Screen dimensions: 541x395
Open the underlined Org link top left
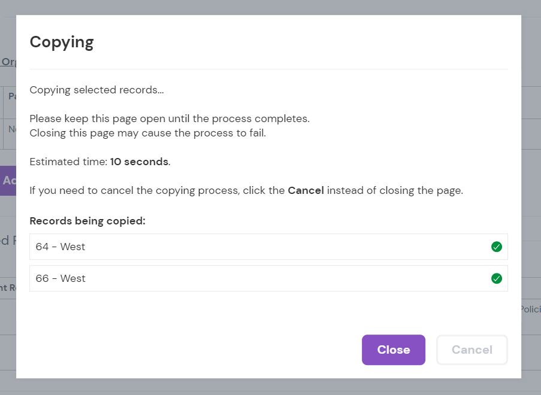7,62
